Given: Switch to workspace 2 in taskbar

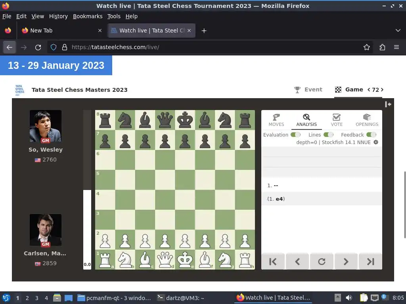Looking at the screenshot, I should pyautogui.click(x=27, y=298).
